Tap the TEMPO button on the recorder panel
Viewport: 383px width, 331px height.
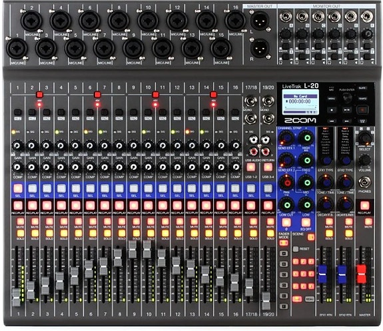click(x=362, y=99)
